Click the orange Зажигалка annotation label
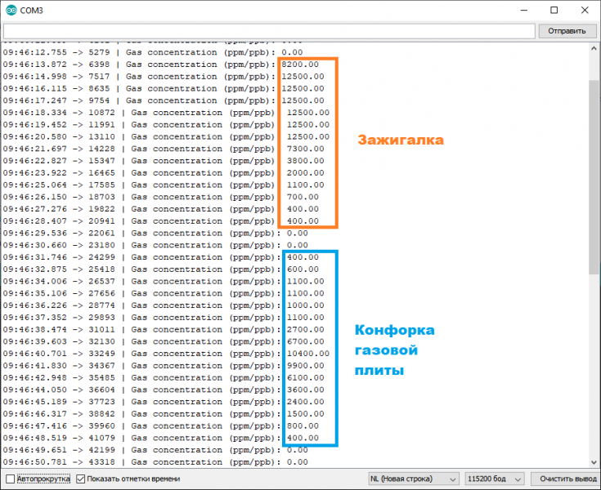This screenshot has height=490, width=601. pyautogui.click(x=401, y=140)
